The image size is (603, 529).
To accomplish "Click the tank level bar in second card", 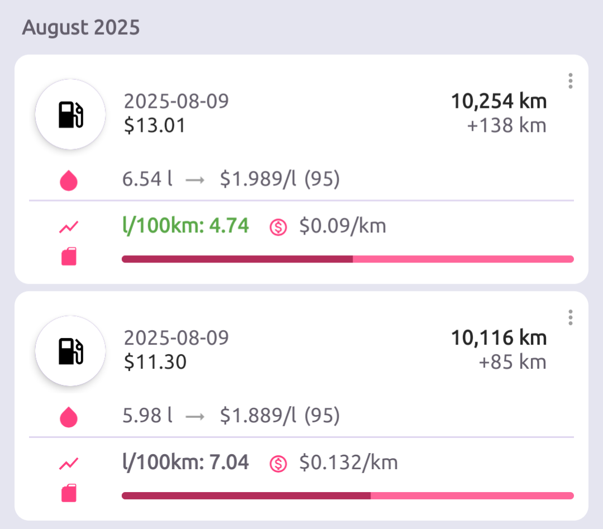I will point(348,495).
